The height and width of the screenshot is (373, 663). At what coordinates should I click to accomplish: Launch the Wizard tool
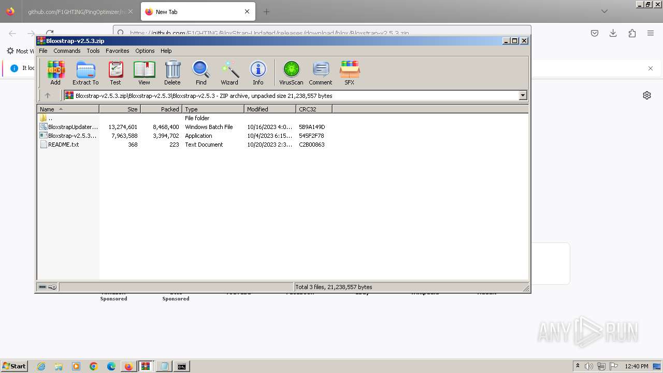pyautogui.click(x=229, y=73)
